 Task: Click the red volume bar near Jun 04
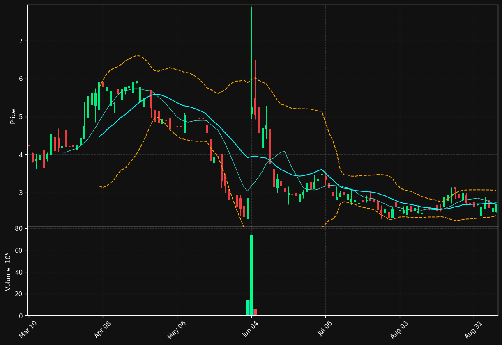tap(255, 312)
